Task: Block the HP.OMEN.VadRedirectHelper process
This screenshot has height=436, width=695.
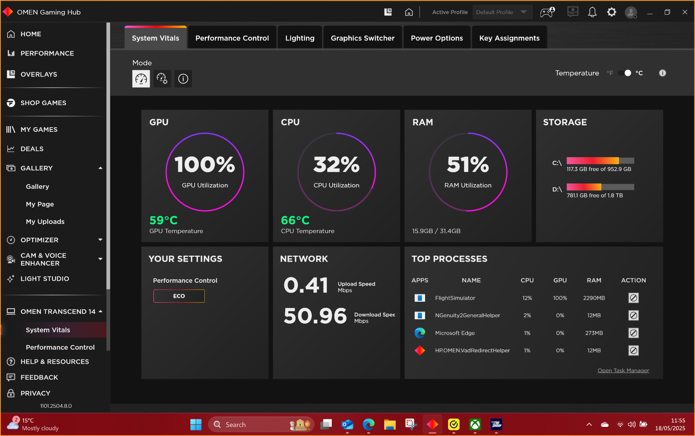Action: [633, 350]
